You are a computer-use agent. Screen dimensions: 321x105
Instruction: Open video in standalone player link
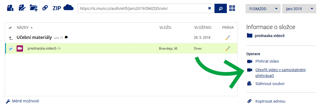(x=280, y=73)
